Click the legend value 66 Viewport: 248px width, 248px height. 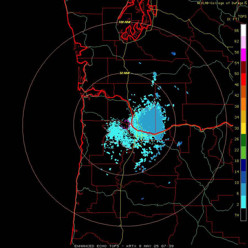pos(237,30)
